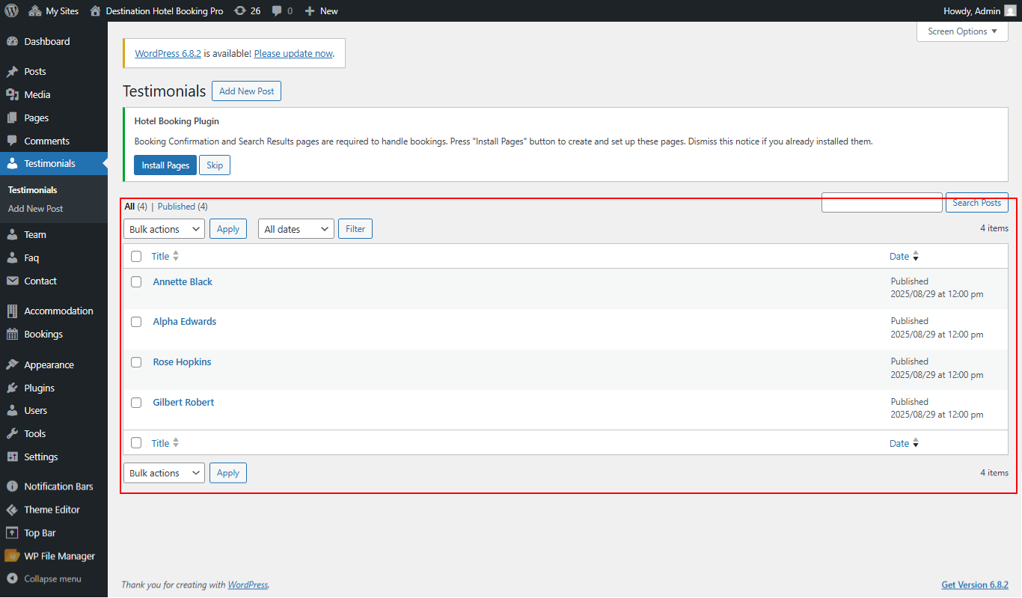The width and height of the screenshot is (1022, 598).
Task: Open WordPress 6.8.2 update link
Action: pyautogui.click(x=168, y=54)
